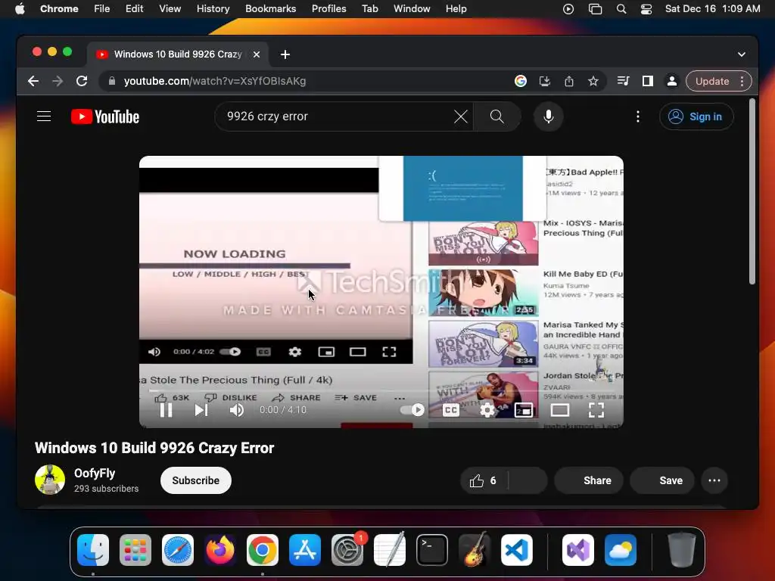Open a new tab

(x=285, y=54)
